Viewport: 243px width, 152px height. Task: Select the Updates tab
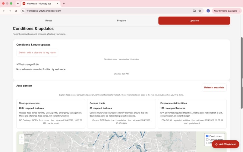pyautogui.click(x=194, y=21)
